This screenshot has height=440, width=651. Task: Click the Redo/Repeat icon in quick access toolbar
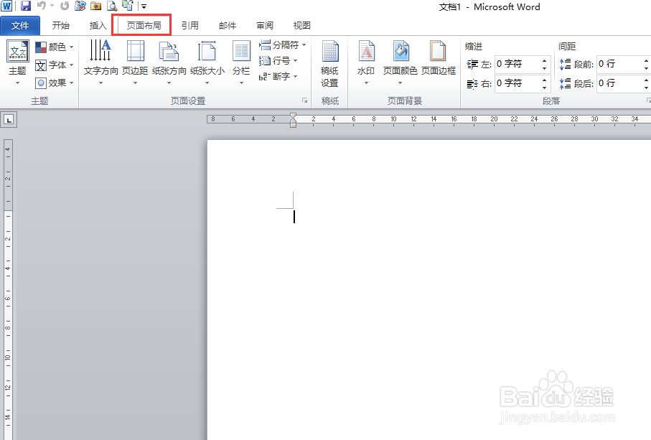pos(65,6)
